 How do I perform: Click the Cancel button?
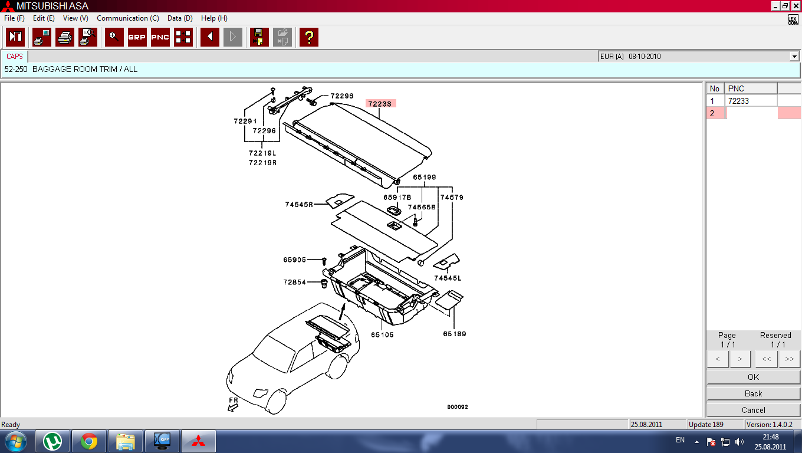753,410
